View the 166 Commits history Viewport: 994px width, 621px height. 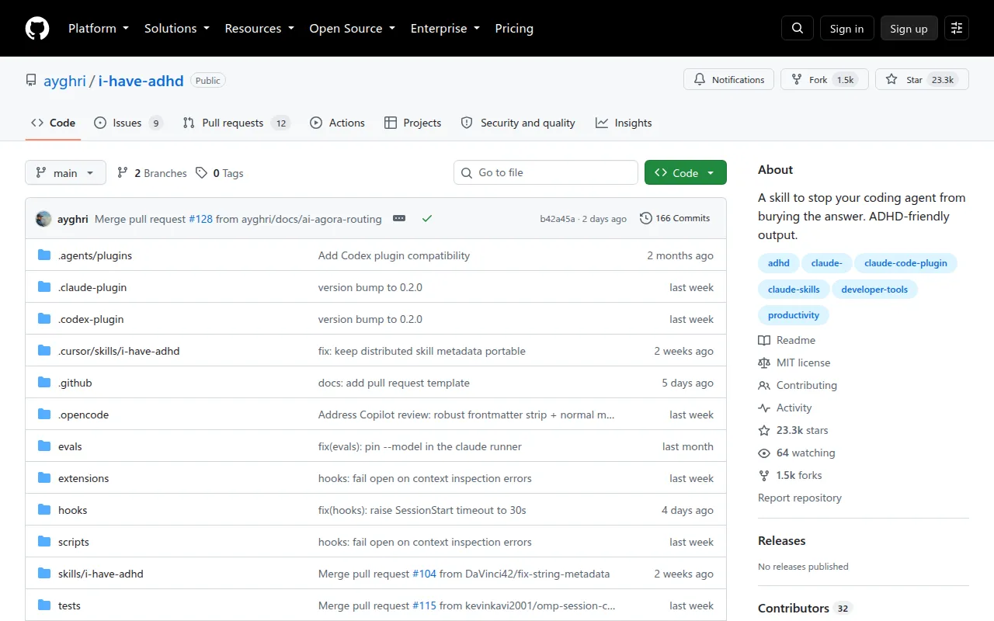click(x=675, y=218)
